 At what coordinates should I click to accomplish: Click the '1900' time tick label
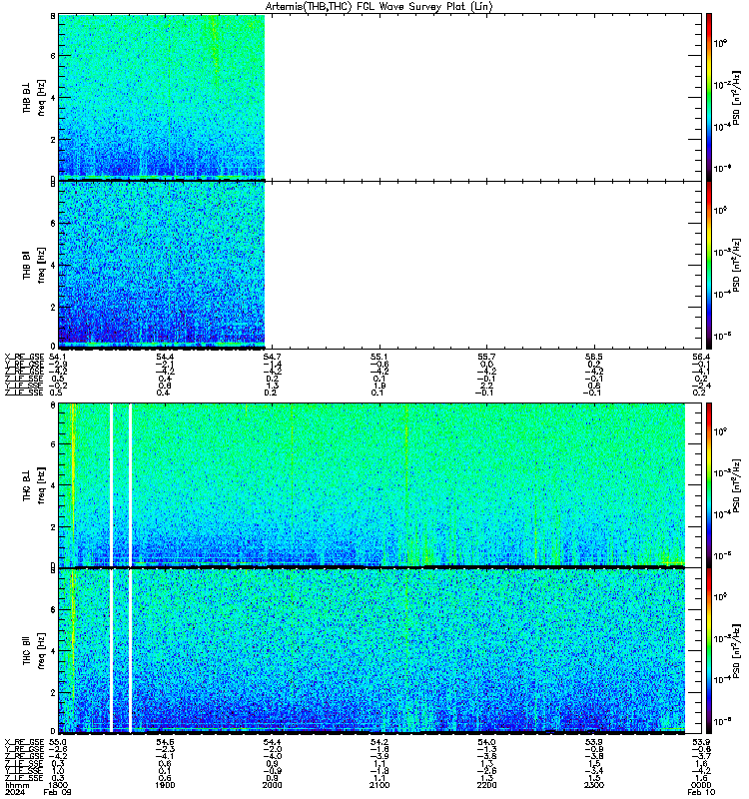(165, 785)
